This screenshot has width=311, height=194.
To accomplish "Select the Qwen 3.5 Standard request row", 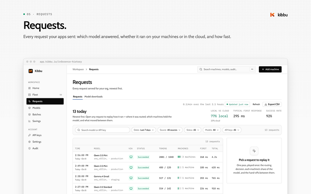I will coord(148,189).
